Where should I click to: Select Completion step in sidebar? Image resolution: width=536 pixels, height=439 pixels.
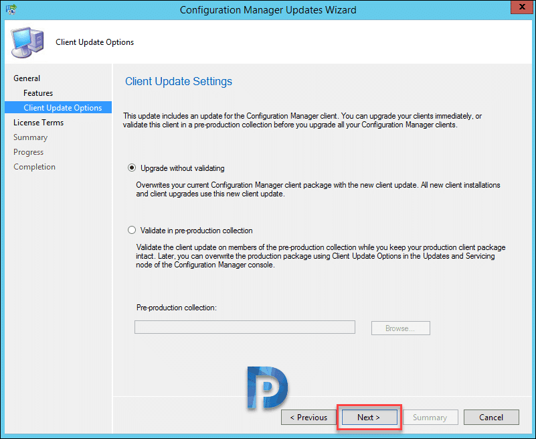click(x=34, y=166)
